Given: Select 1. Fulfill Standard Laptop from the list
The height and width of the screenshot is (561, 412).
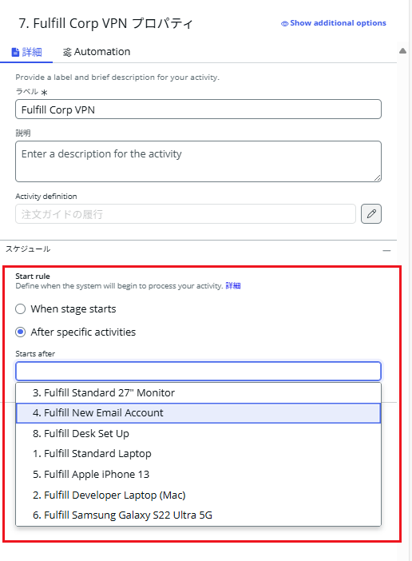Looking at the screenshot, I should (198, 454).
